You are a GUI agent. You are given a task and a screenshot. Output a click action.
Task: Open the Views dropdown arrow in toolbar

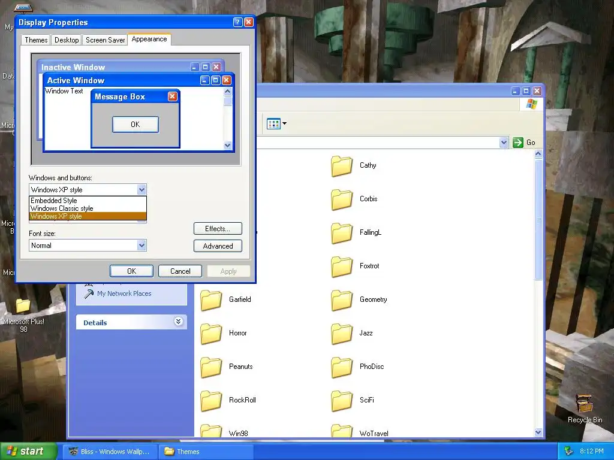tap(285, 123)
